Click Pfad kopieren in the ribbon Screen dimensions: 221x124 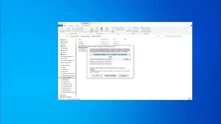pos(80,30)
